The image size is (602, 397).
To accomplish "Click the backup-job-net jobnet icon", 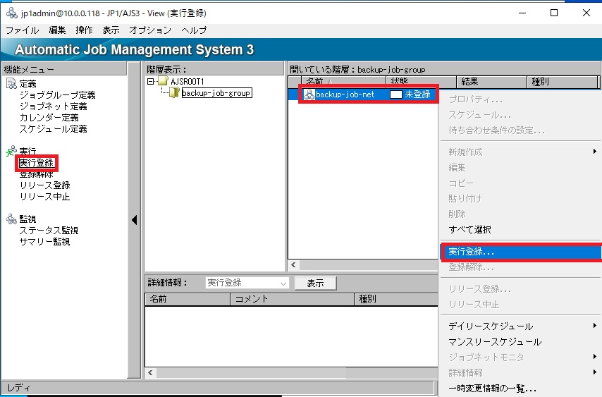I will 309,94.
